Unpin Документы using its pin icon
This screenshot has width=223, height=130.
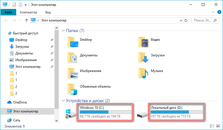[52, 53]
